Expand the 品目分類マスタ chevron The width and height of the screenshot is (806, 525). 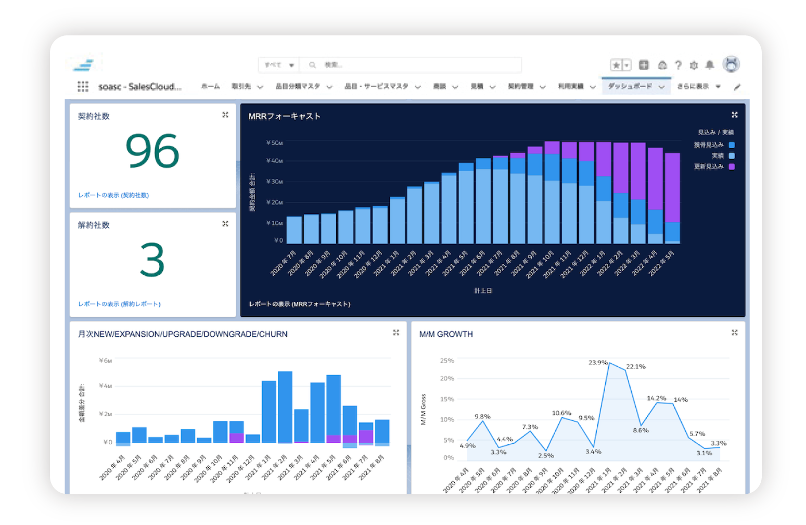click(x=329, y=87)
